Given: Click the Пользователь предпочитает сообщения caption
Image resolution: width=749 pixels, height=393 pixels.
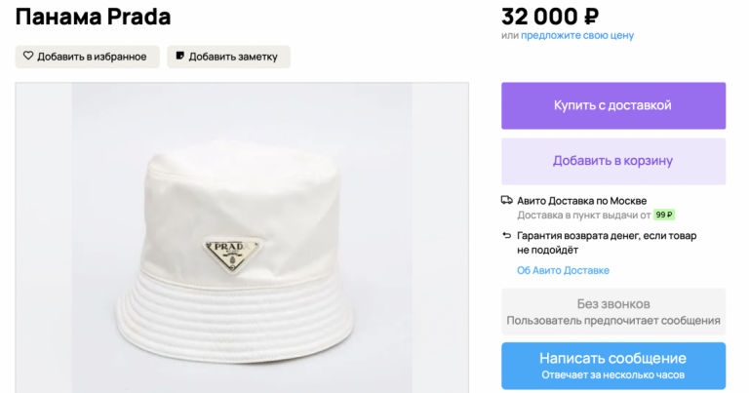Looking at the screenshot, I should (613, 321).
